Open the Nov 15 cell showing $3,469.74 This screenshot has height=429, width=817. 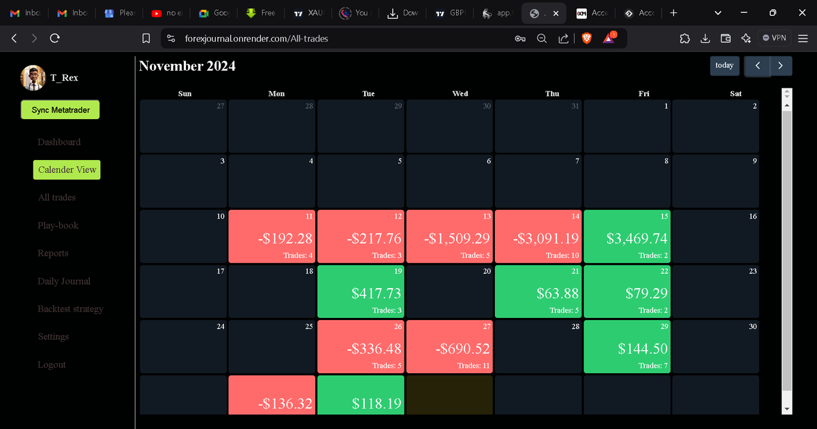tap(627, 236)
